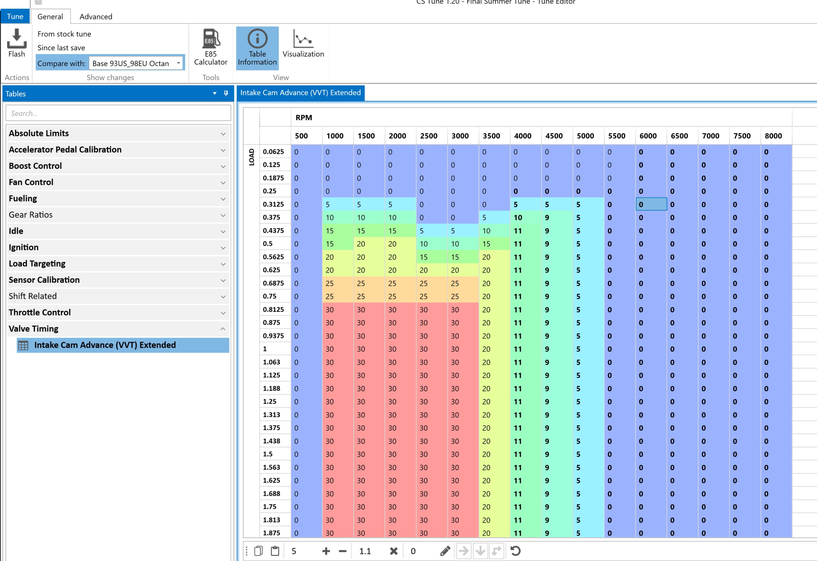The image size is (817, 561).
Task: Click the paste clipboard icon
Action: pos(275,551)
